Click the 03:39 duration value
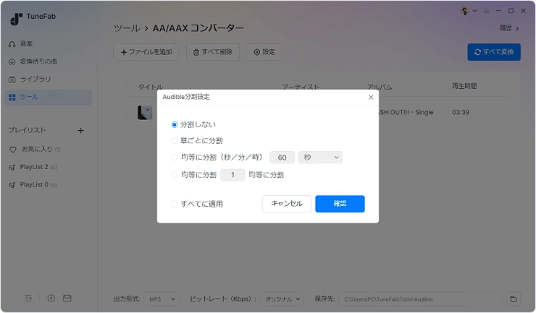536x313 pixels. (461, 112)
